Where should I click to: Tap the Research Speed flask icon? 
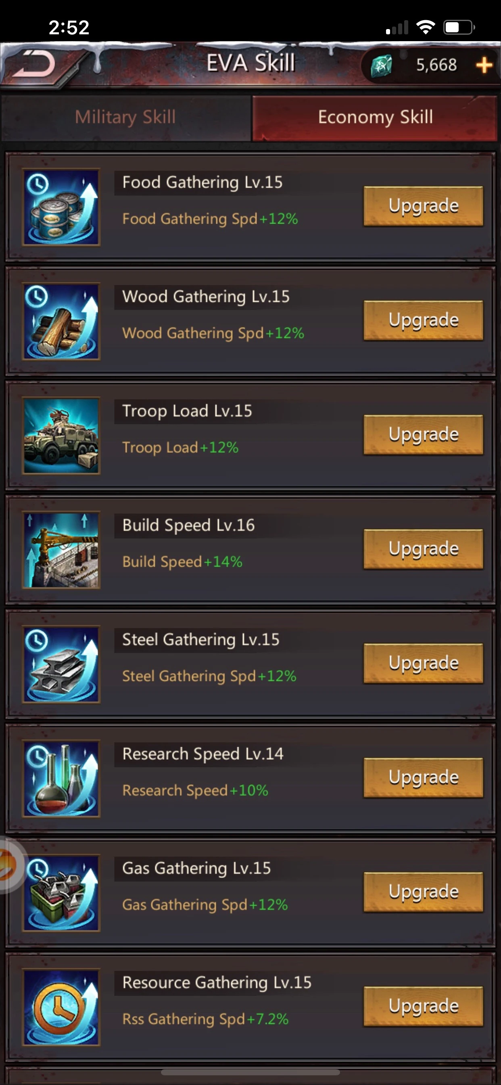pyautogui.click(x=61, y=779)
